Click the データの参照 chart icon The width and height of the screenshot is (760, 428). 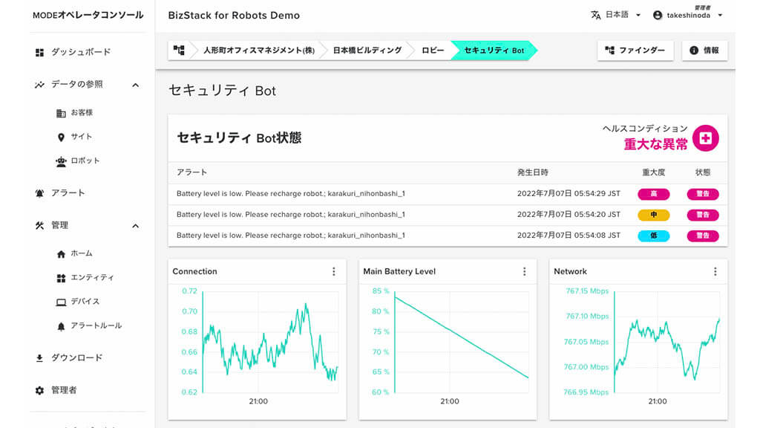coord(40,85)
